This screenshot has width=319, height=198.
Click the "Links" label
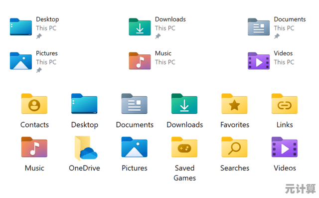coord(285,125)
